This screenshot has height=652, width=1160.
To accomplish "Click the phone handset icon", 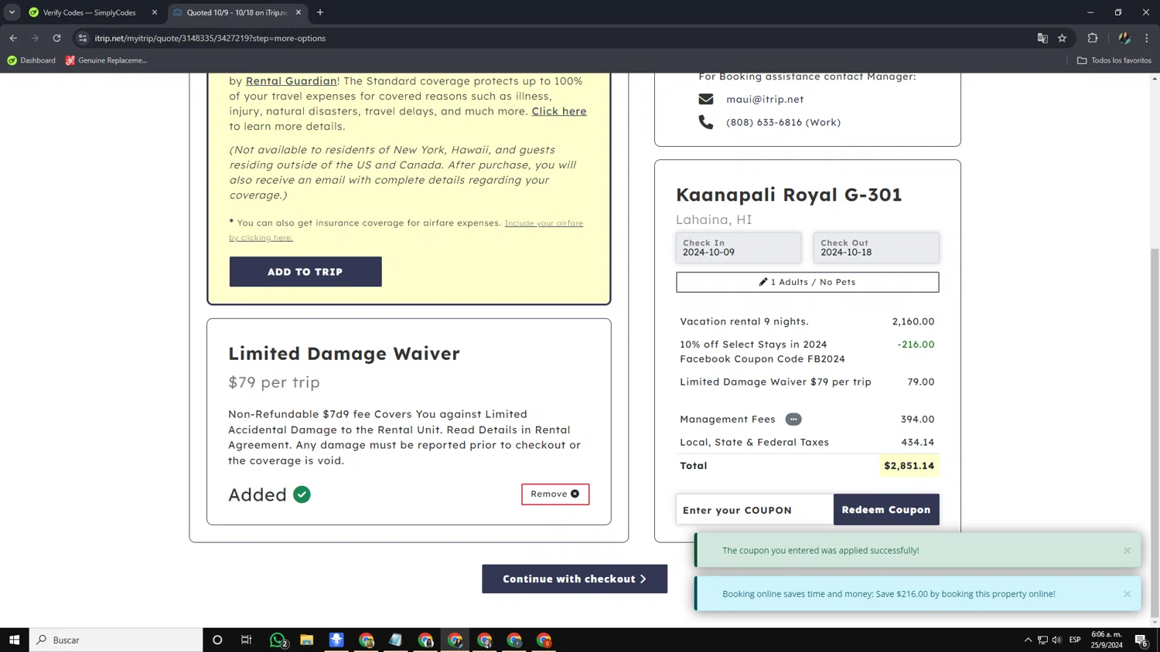I will coord(706,122).
